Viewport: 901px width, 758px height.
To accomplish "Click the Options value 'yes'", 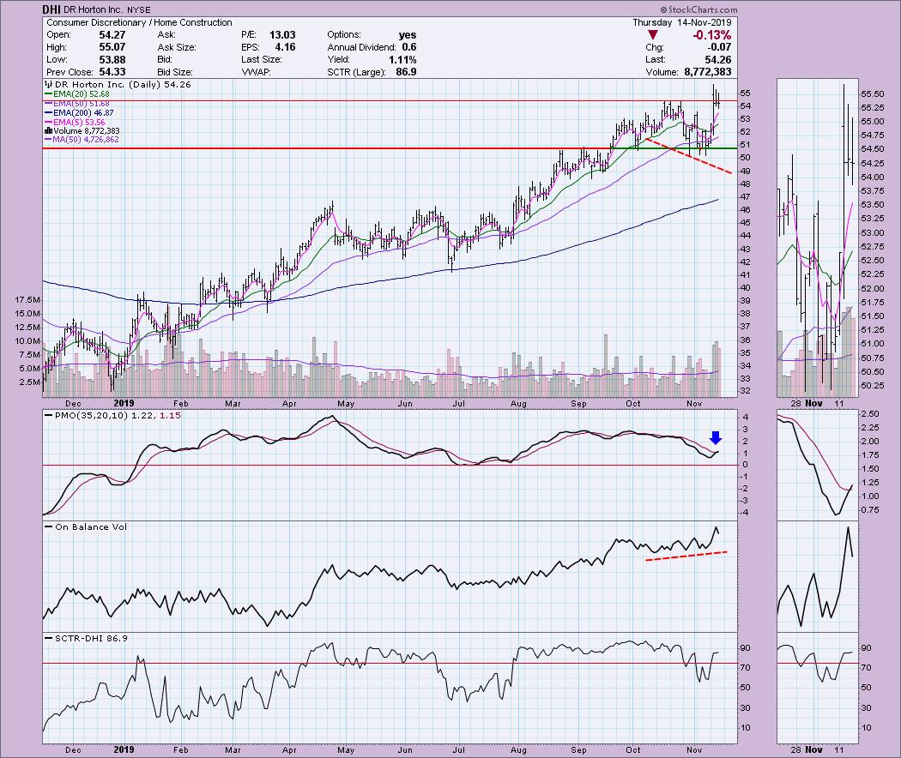I will pyautogui.click(x=408, y=35).
